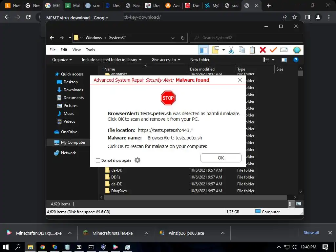This screenshot has width=336, height=252.
Task: Expand the address bar history dropdown
Action: [x=173, y=38]
